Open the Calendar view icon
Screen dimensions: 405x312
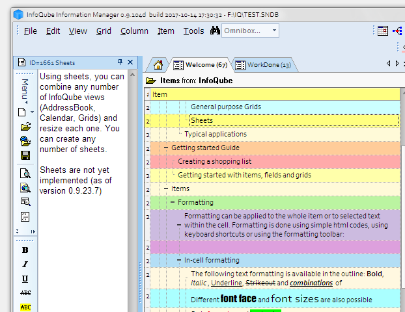click(x=382, y=31)
